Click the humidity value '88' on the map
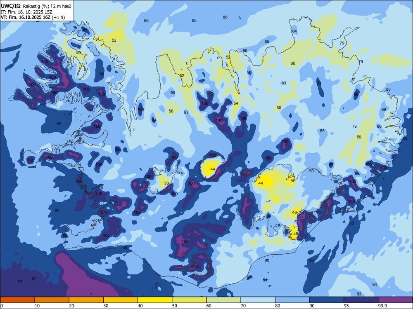The width and height of the screenshot is (413, 309). [x=388, y=89]
